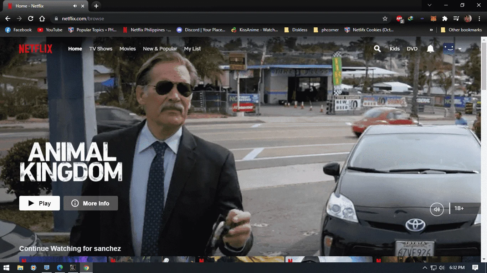
Task: Click the Netflix logo
Action: click(36, 49)
